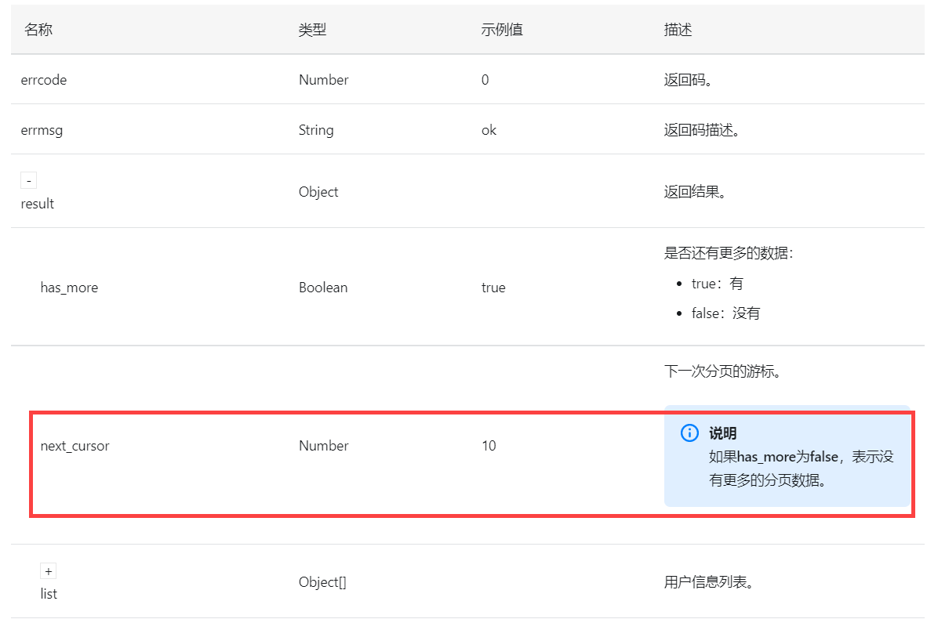
Task: Click the 下一次分页的游标。 description
Action: [724, 371]
